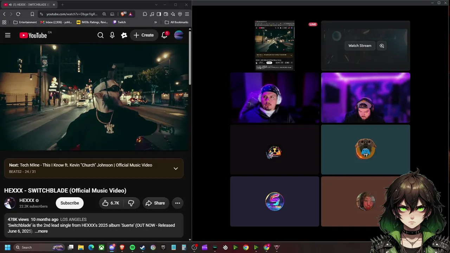
Task: Open the Twitch bookmark
Action: point(119,22)
